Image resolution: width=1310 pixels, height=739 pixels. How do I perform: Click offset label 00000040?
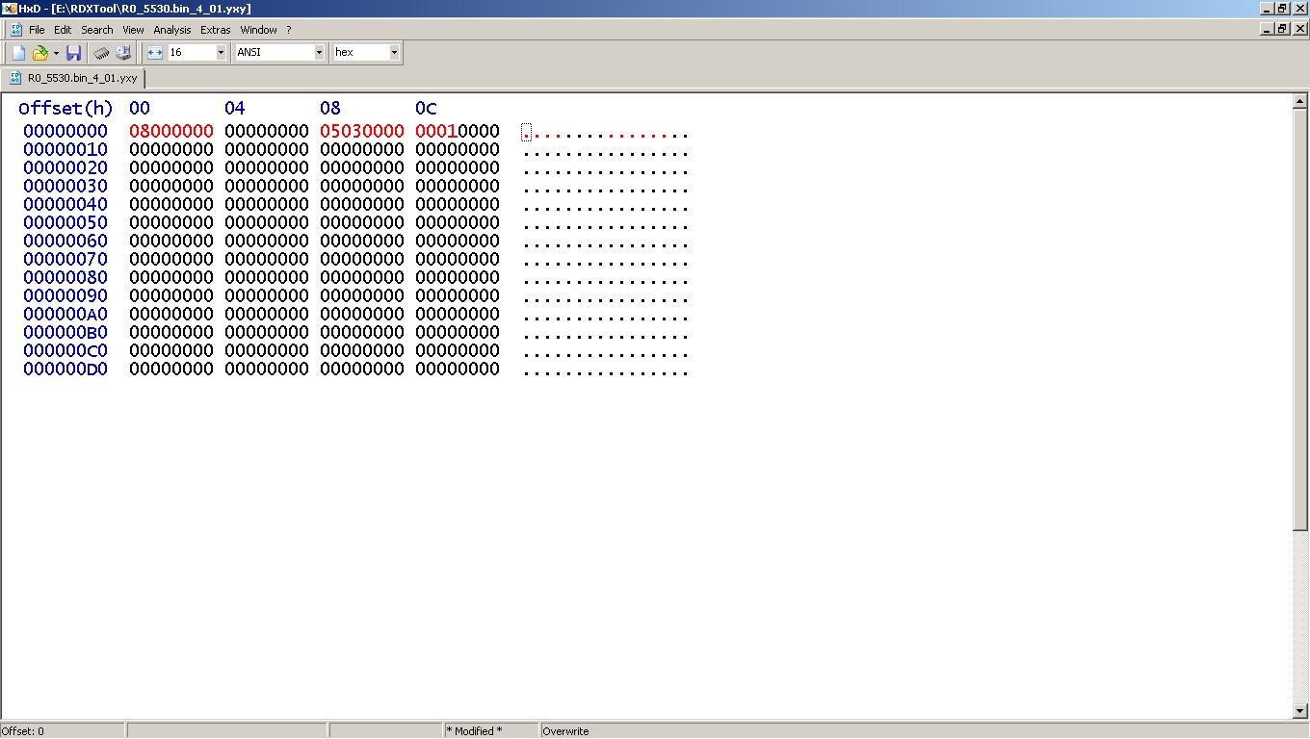click(x=65, y=204)
